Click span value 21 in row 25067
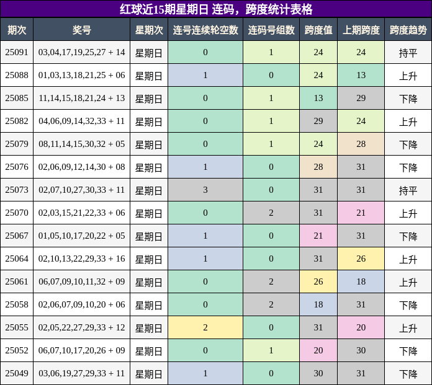 [318, 236]
